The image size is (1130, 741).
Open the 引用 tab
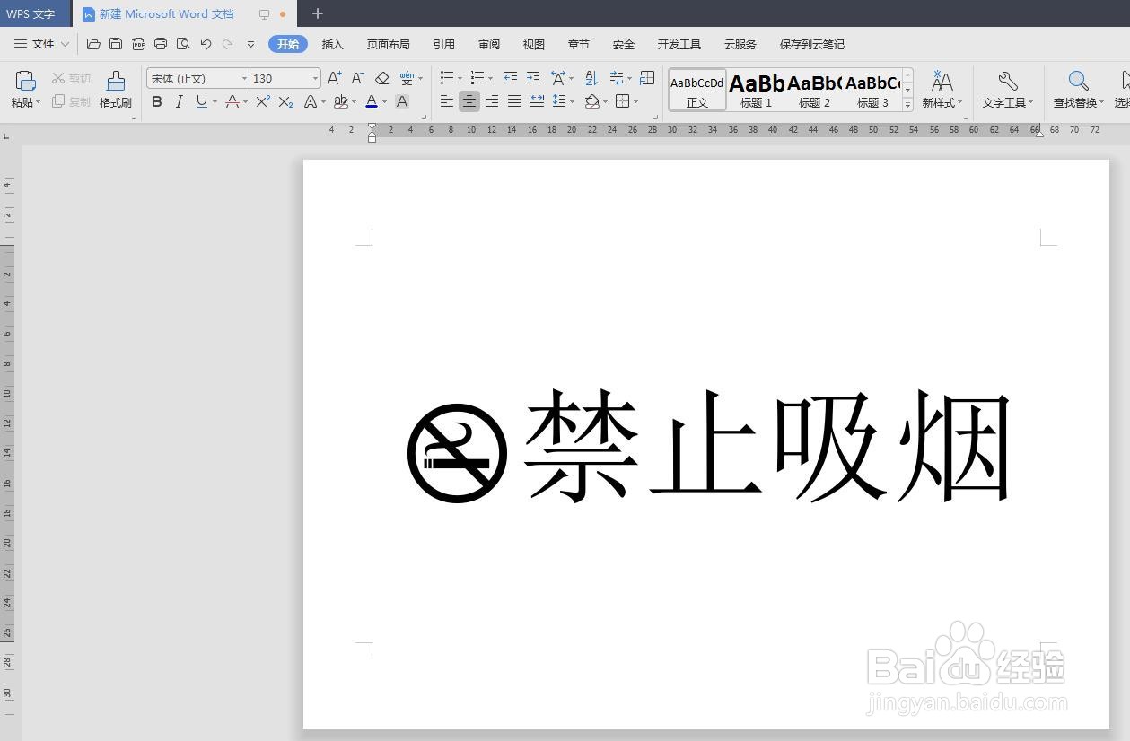pos(443,44)
